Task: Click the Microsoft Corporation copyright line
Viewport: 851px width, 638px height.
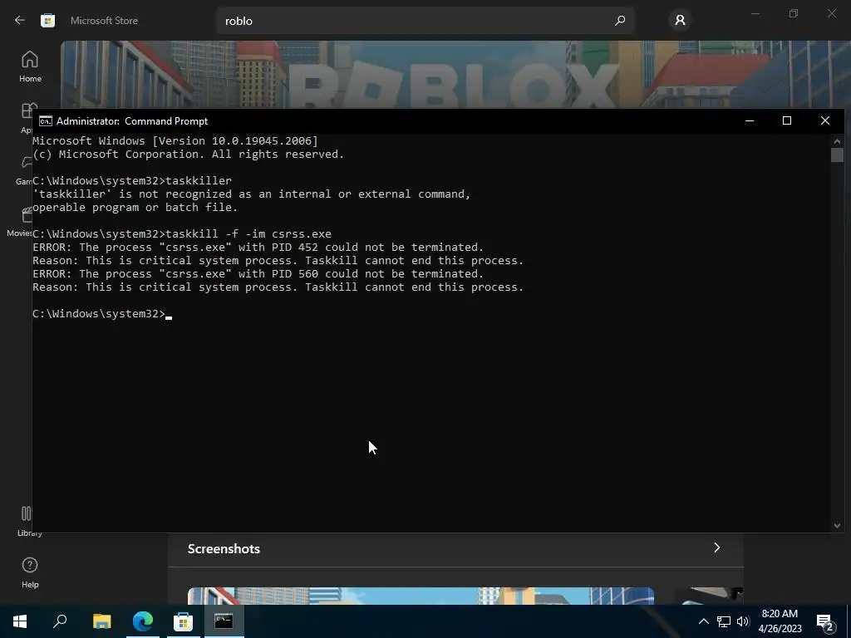Action: click(189, 154)
